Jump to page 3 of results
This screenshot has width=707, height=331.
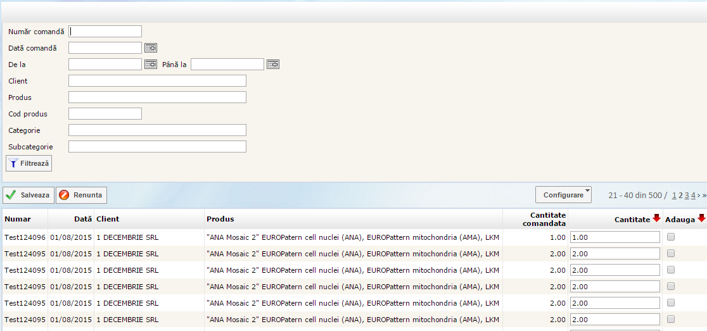pyautogui.click(x=687, y=196)
